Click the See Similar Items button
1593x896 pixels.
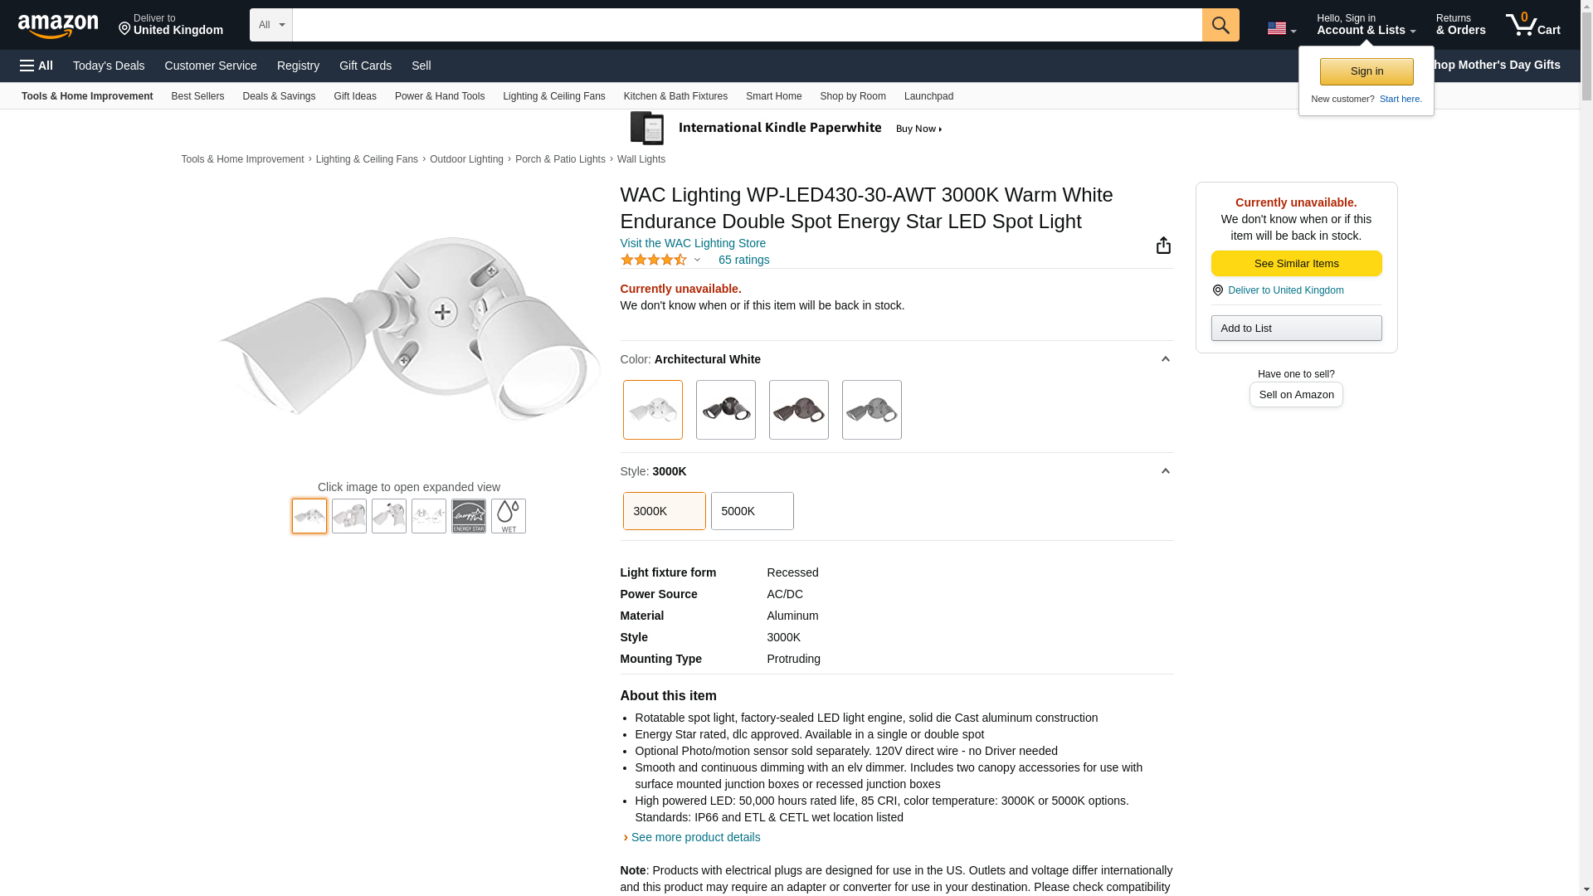point(1296,264)
